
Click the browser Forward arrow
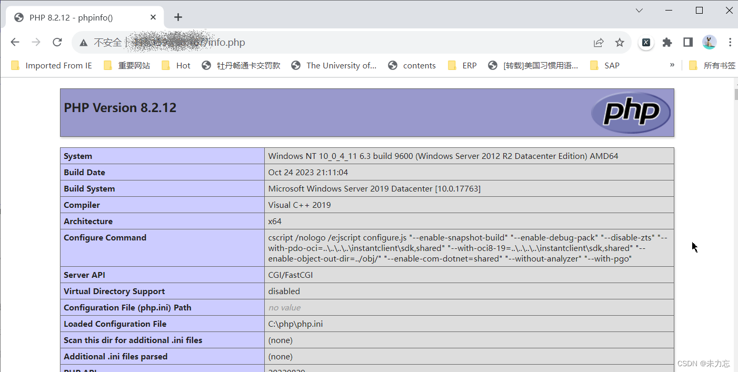coord(36,43)
